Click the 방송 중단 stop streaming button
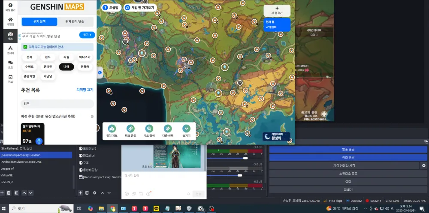 [348, 149]
